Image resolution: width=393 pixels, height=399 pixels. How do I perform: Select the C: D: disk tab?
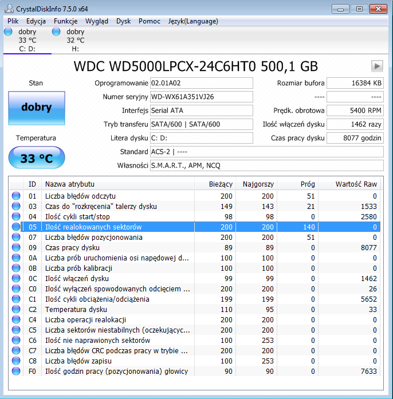coord(27,40)
